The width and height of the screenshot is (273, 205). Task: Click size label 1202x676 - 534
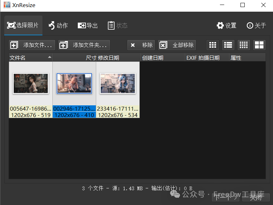point(118,115)
